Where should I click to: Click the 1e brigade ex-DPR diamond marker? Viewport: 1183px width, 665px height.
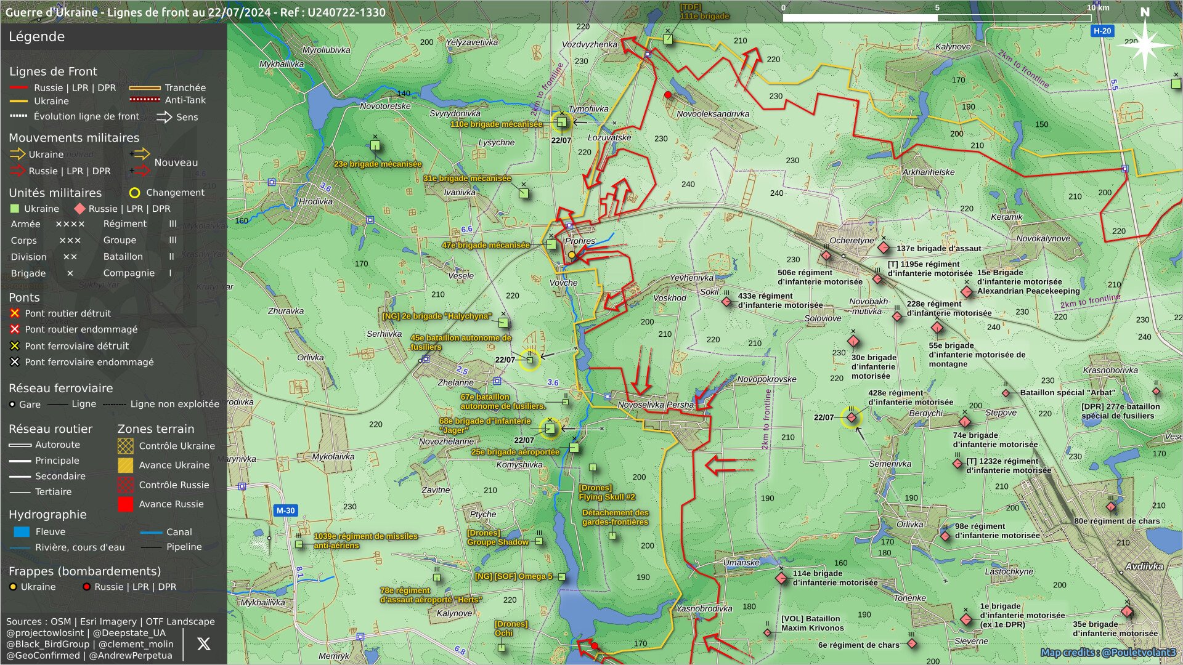966,619
